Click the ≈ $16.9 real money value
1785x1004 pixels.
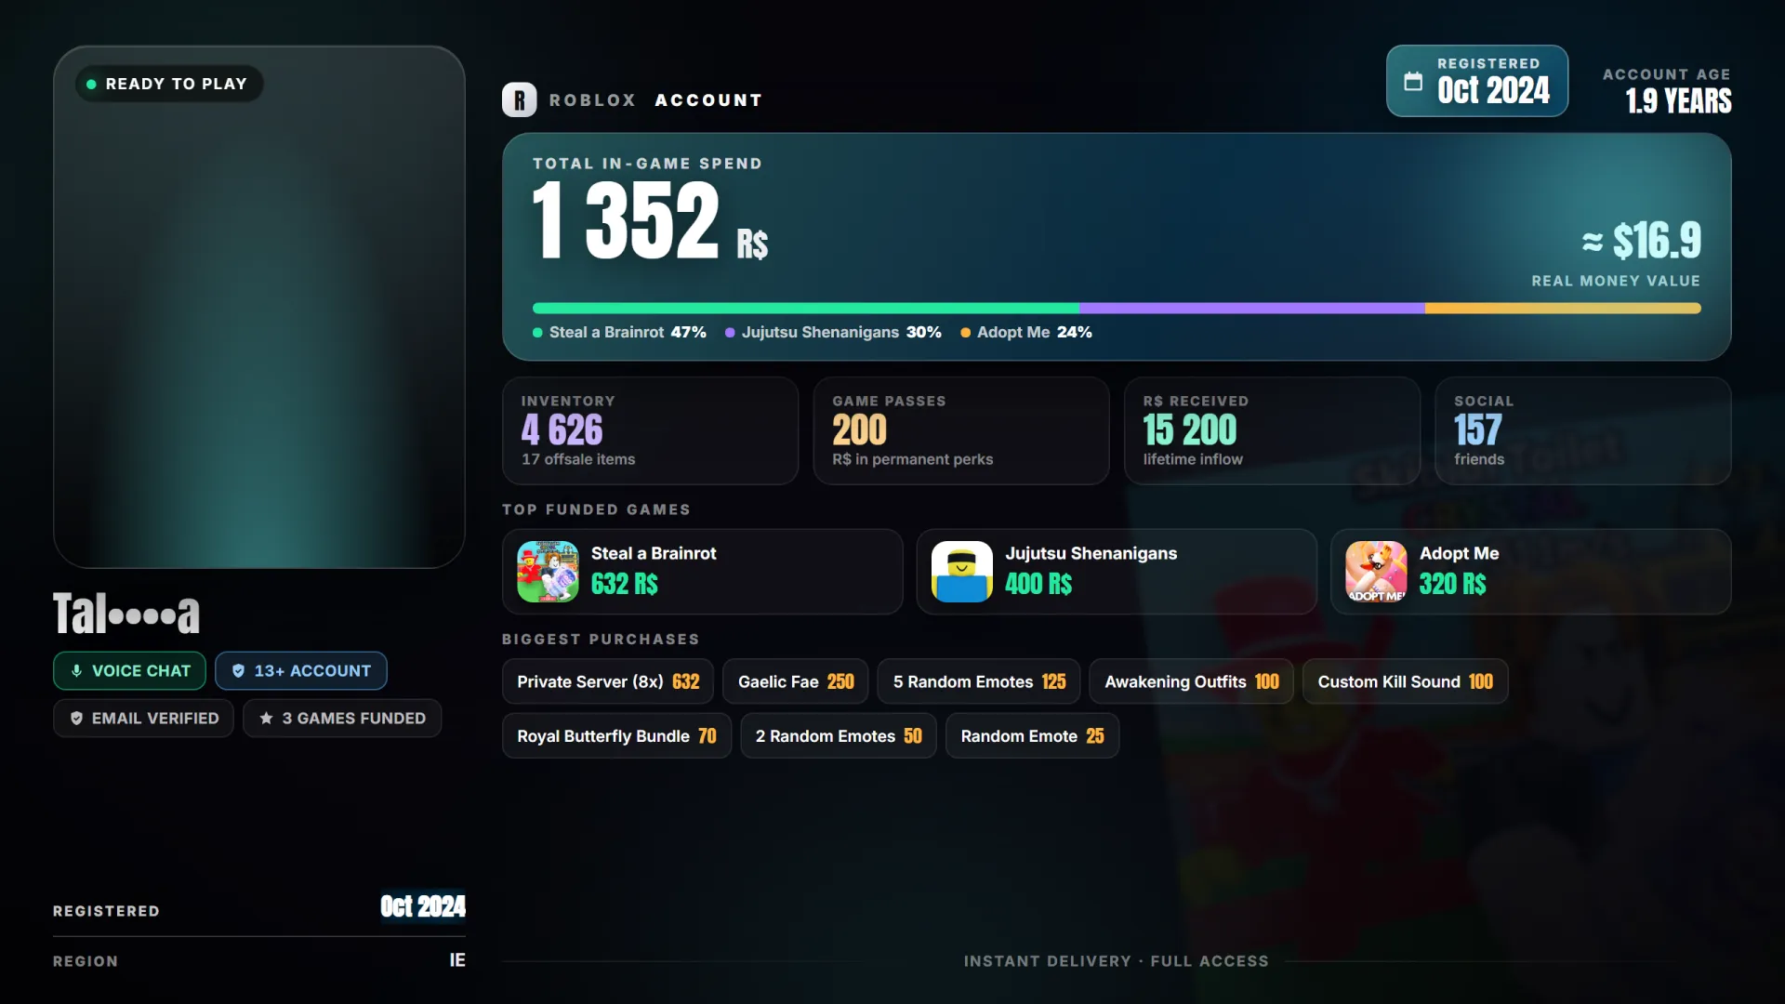pyautogui.click(x=1642, y=241)
